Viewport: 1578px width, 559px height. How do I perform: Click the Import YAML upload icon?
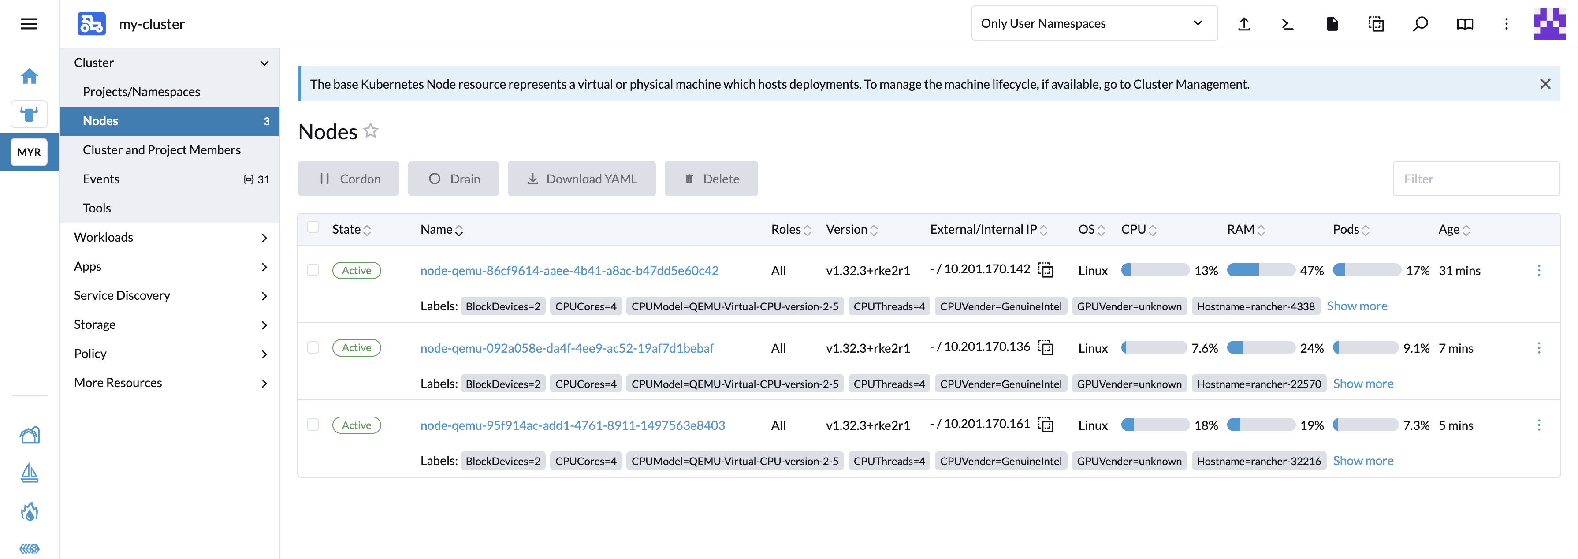(1243, 24)
